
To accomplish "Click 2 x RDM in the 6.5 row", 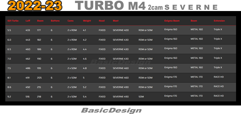I will (x=72, y=49).
